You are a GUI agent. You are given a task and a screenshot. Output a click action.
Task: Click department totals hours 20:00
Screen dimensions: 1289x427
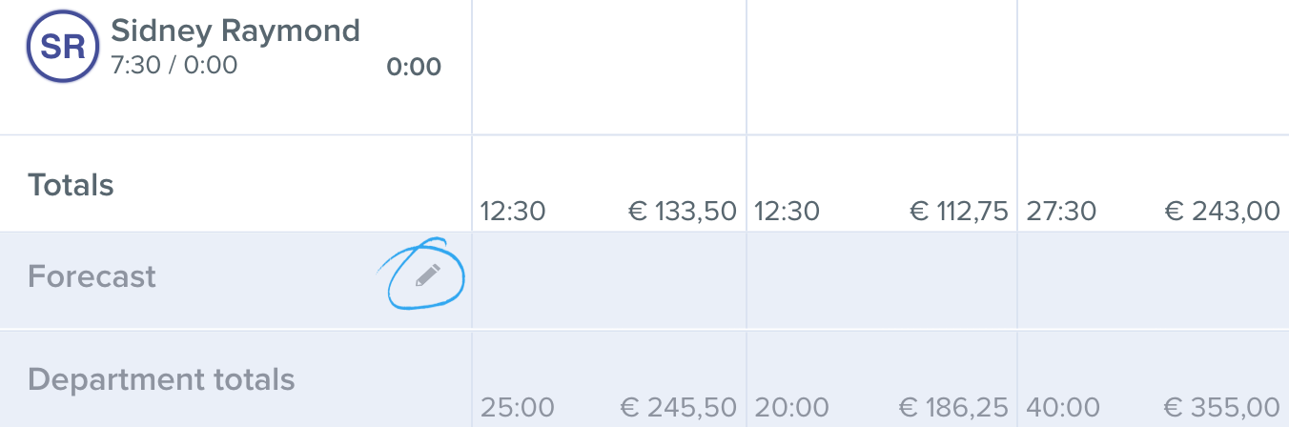click(x=790, y=408)
